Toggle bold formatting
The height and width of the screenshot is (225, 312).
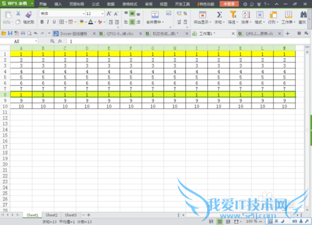(x=42, y=22)
